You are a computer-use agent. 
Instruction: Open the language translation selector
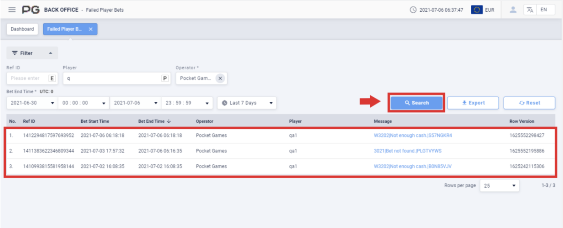pos(530,10)
